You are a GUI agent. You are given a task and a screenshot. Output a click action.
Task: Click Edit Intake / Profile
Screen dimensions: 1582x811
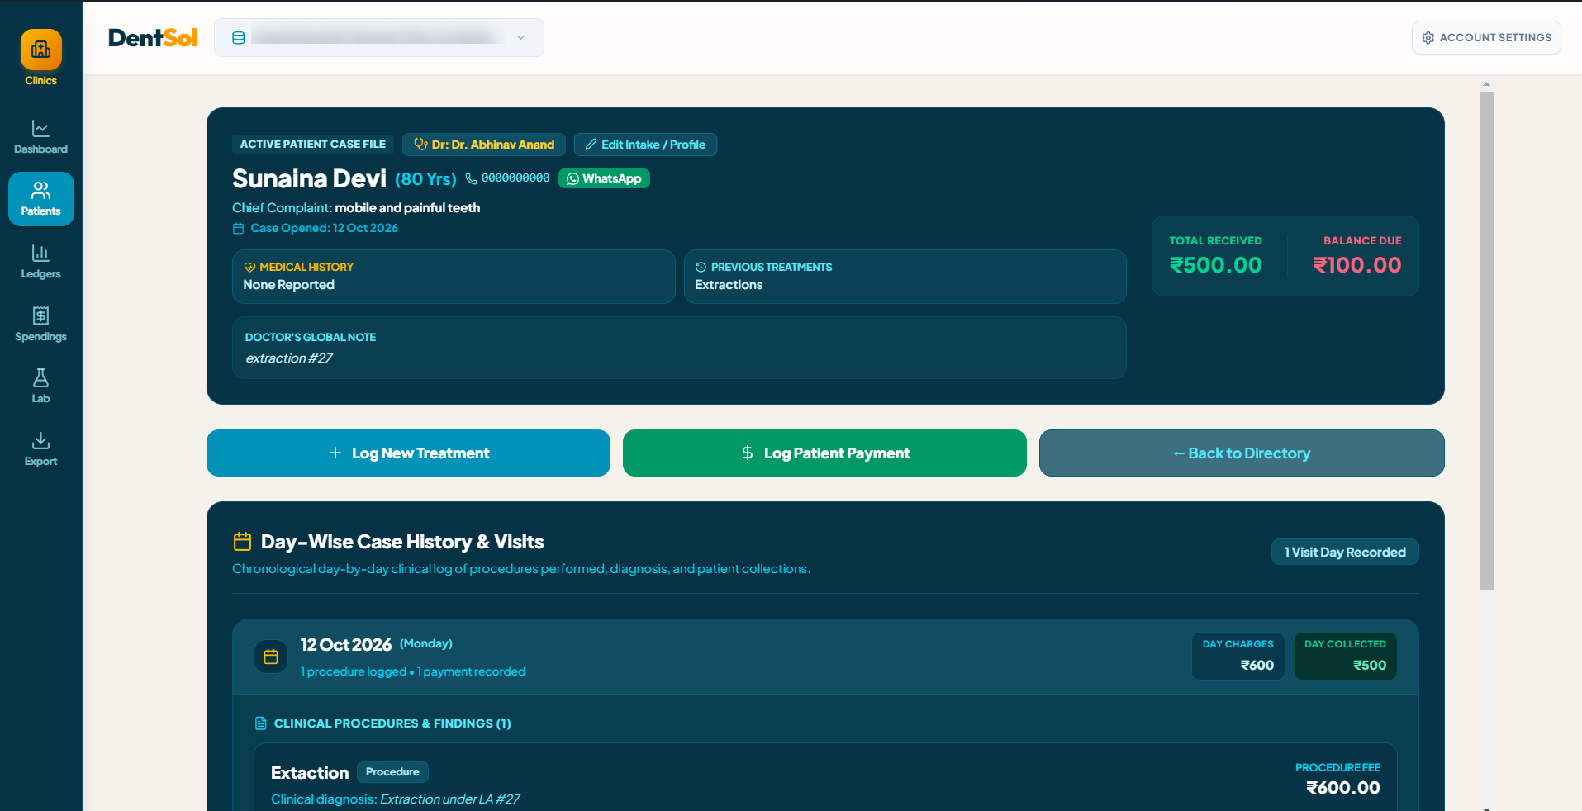[645, 145]
